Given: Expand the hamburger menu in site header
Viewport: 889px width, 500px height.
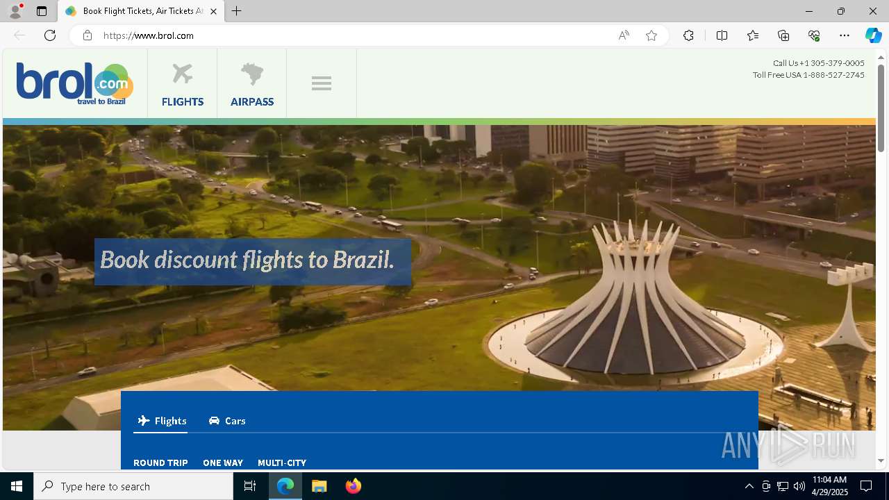Looking at the screenshot, I should tap(322, 84).
